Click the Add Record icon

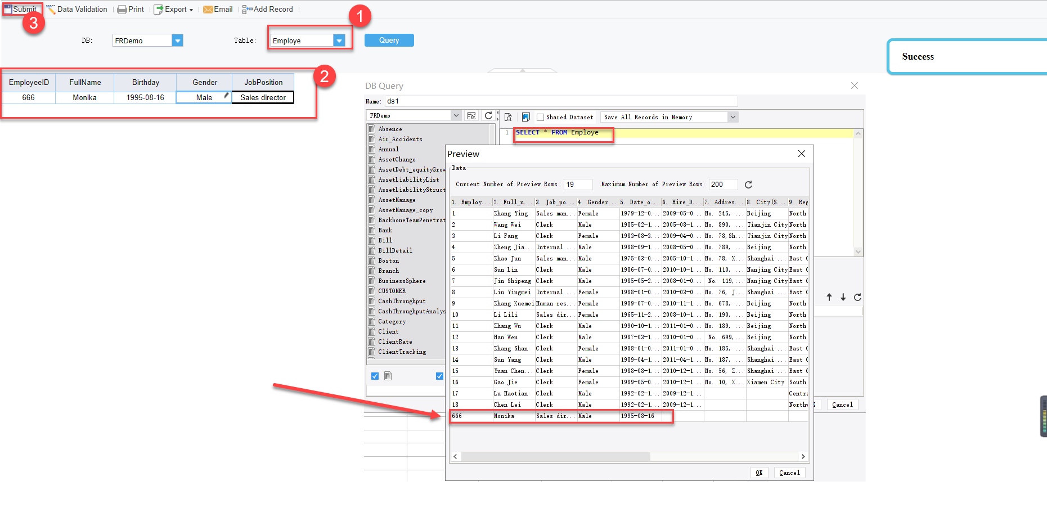pyautogui.click(x=246, y=9)
